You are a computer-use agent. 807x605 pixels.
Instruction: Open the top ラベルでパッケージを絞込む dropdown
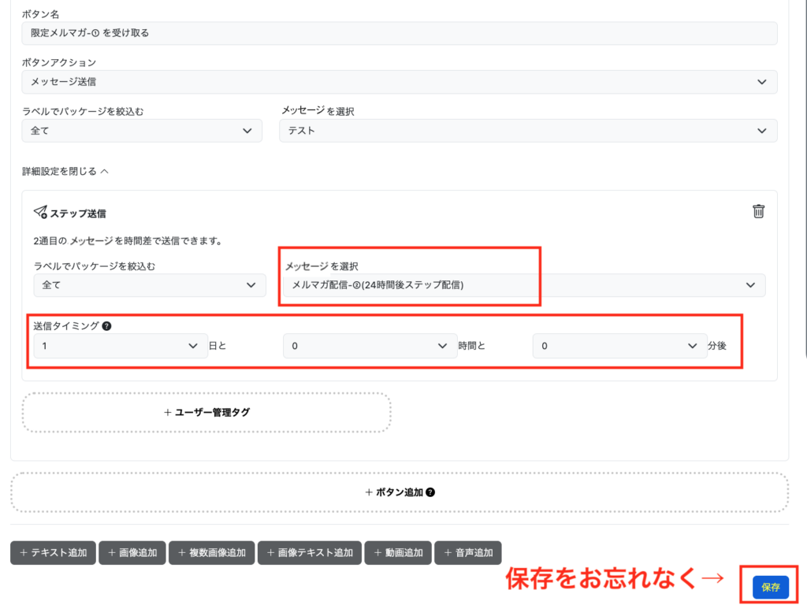coord(142,131)
